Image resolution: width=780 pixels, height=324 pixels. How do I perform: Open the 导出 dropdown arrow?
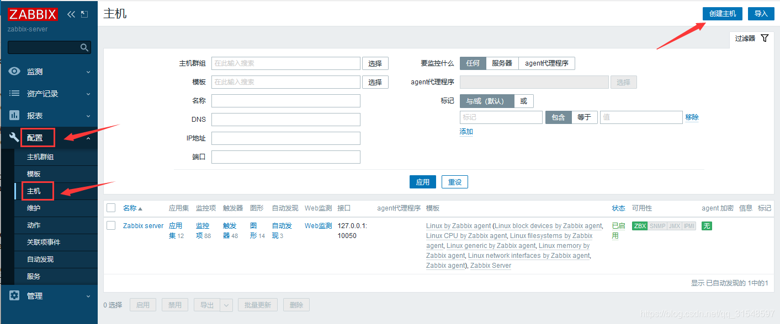(x=227, y=305)
